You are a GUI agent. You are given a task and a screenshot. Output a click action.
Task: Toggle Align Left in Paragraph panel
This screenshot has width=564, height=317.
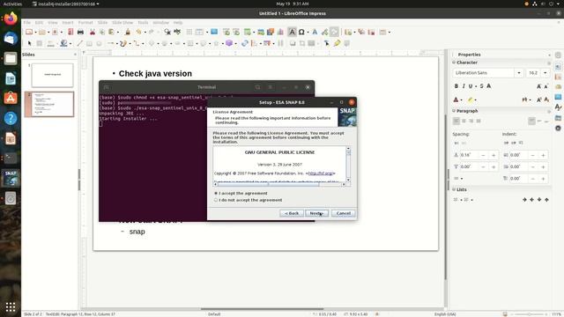tap(456, 122)
